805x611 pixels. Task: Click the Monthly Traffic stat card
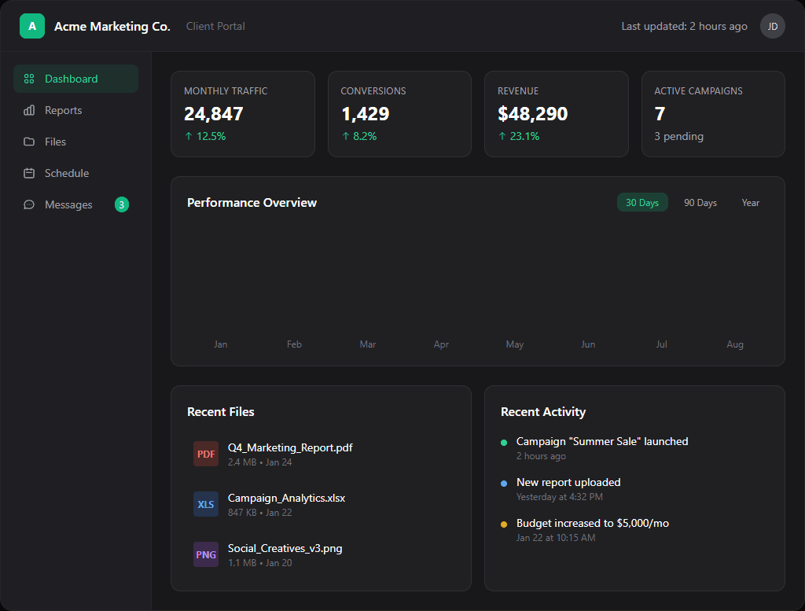click(x=243, y=113)
